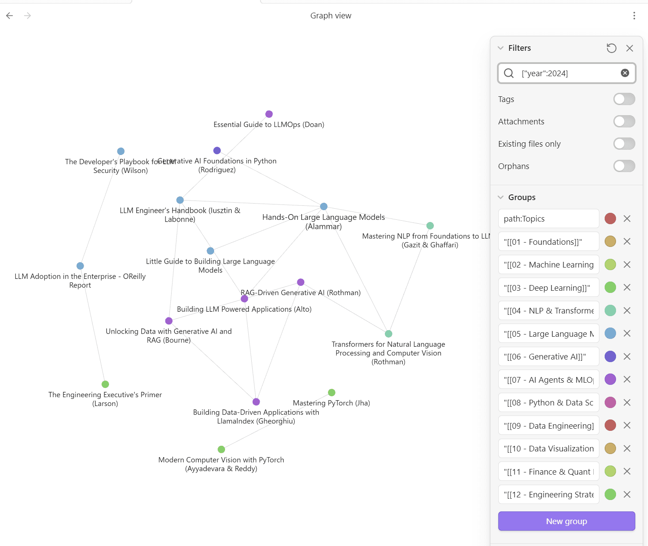The height and width of the screenshot is (546, 648).
Task: Close the graph settings panel
Action: pos(630,48)
